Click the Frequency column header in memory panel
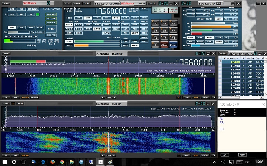 point(231,58)
